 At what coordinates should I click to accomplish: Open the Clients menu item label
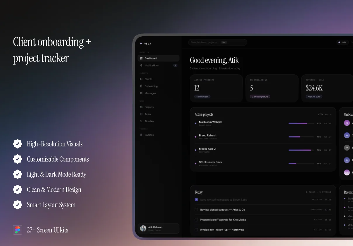click(148, 79)
